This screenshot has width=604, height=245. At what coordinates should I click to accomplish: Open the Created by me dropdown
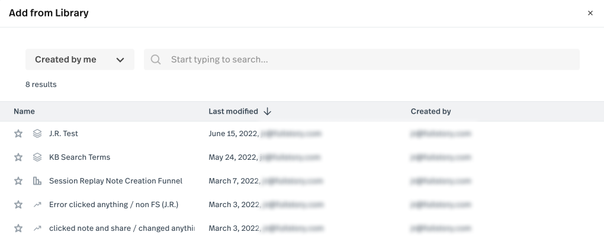(80, 60)
